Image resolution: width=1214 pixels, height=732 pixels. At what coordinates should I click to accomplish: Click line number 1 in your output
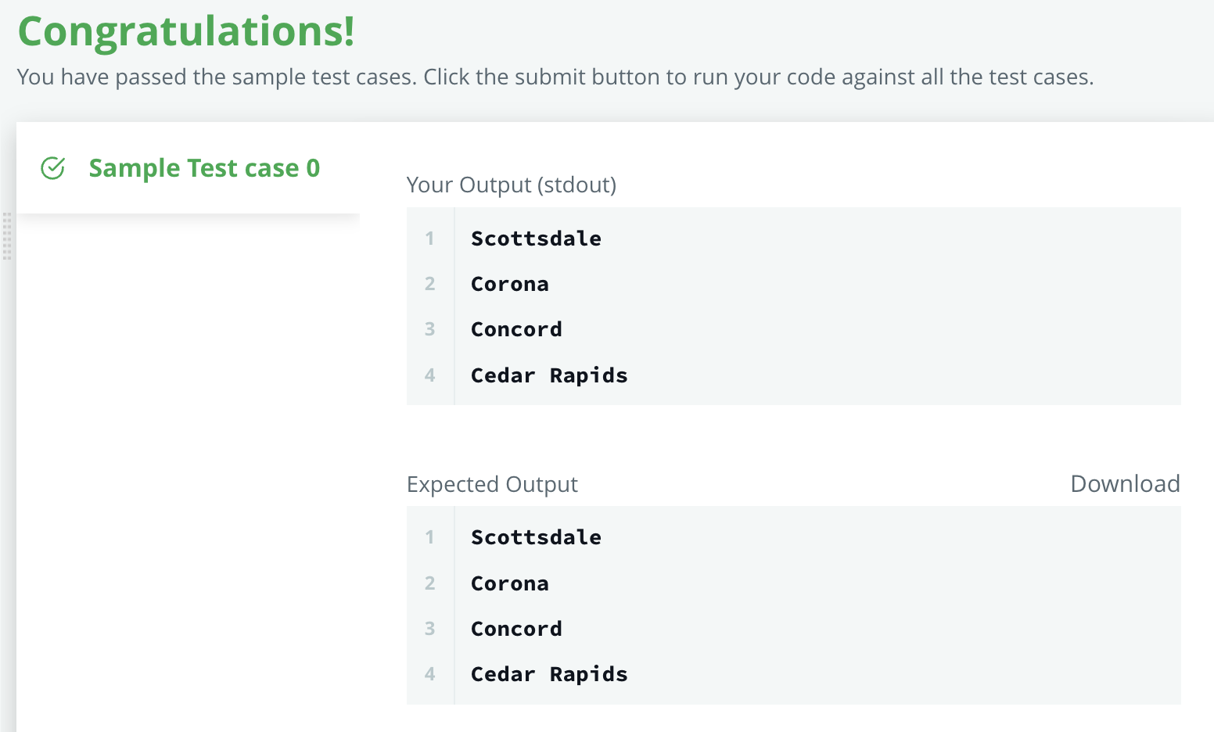(x=429, y=239)
